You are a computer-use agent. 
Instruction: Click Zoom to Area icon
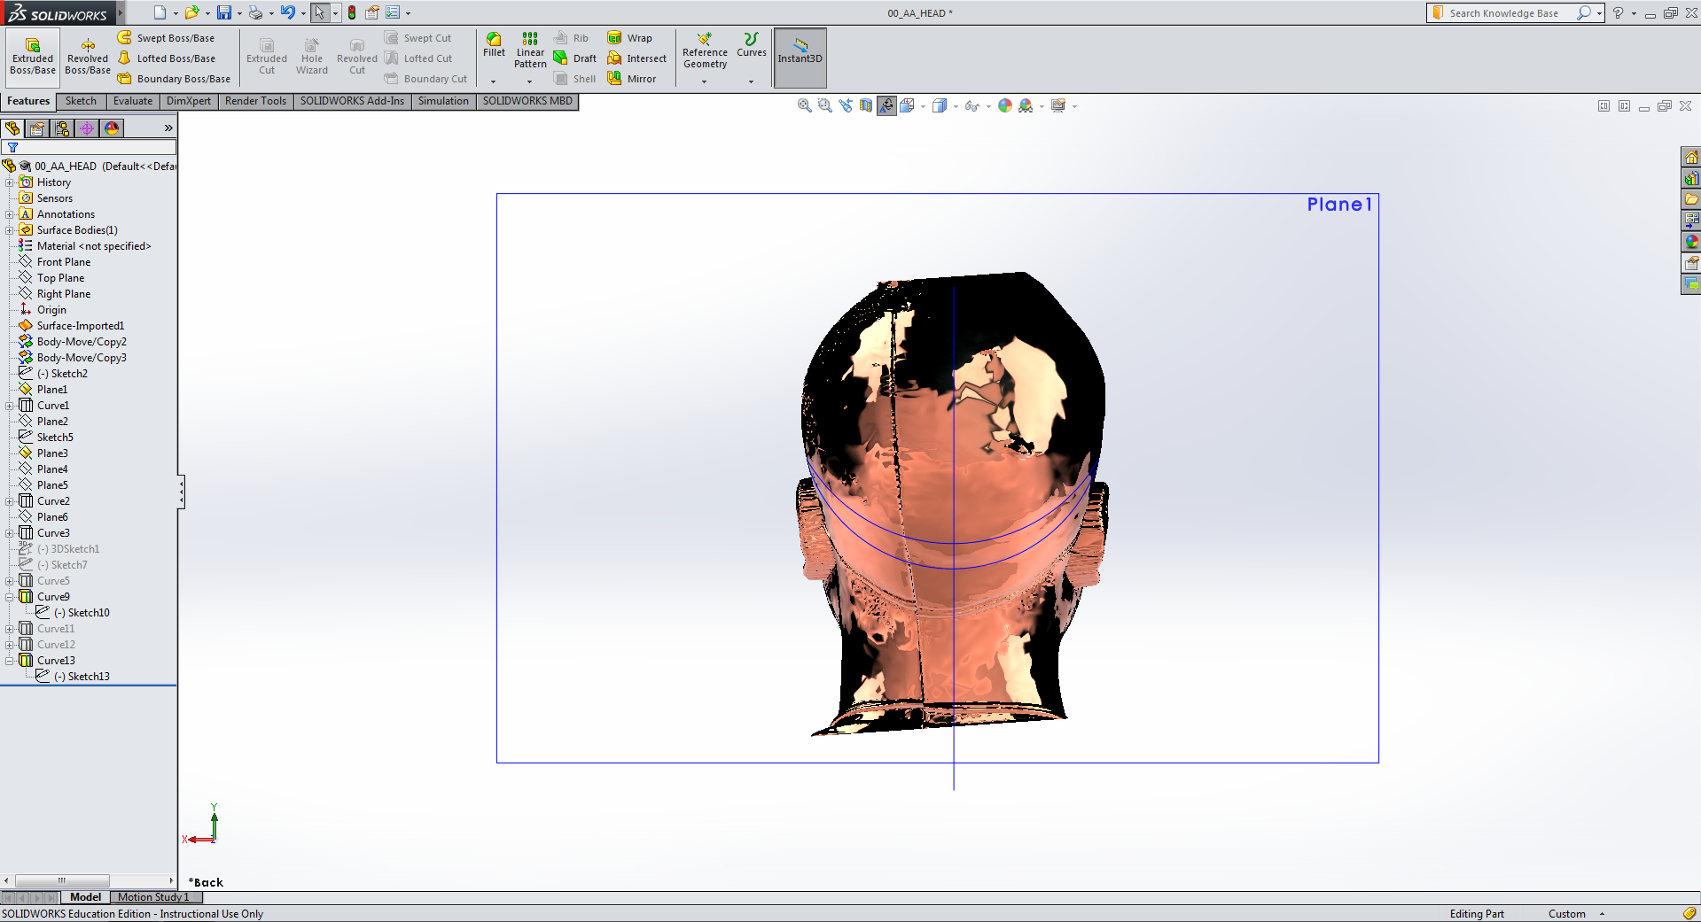824,105
